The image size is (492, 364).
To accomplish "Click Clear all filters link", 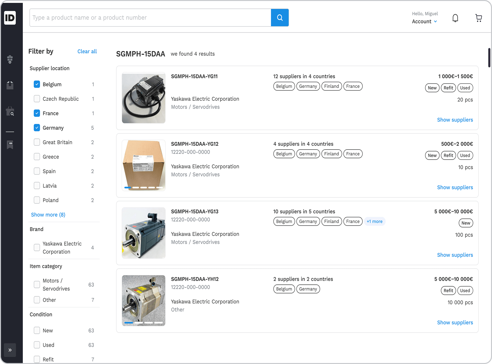I will 87,51.
